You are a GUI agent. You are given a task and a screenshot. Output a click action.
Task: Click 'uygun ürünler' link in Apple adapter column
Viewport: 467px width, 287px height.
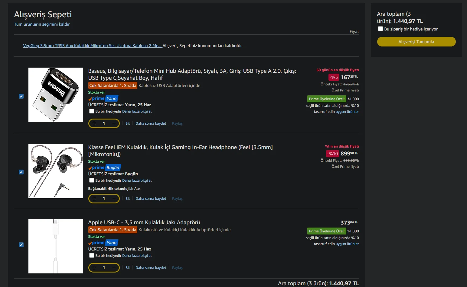[x=347, y=244]
